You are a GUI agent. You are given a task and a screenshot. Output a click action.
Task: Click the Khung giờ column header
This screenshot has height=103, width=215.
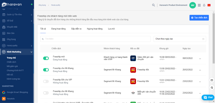(x=164, y=49)
